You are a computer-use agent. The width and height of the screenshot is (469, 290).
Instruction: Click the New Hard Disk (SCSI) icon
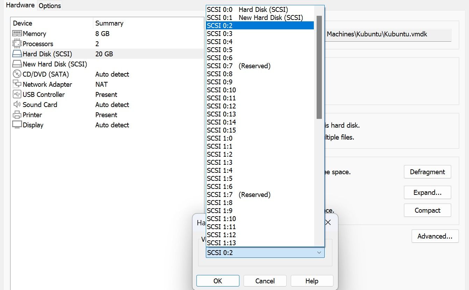coord(17,64)
